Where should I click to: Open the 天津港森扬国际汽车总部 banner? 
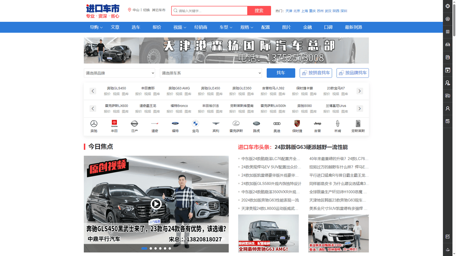pos(226,51)
